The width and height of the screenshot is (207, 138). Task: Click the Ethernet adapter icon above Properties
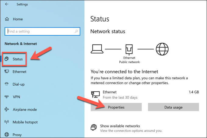point(95,94)
